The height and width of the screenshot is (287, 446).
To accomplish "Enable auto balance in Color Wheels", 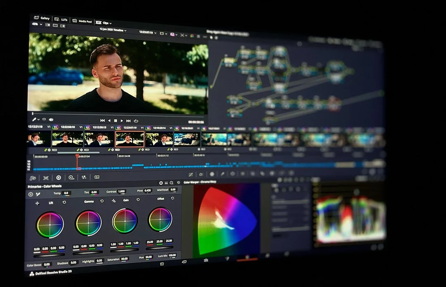I will click(x=31, y=194).
